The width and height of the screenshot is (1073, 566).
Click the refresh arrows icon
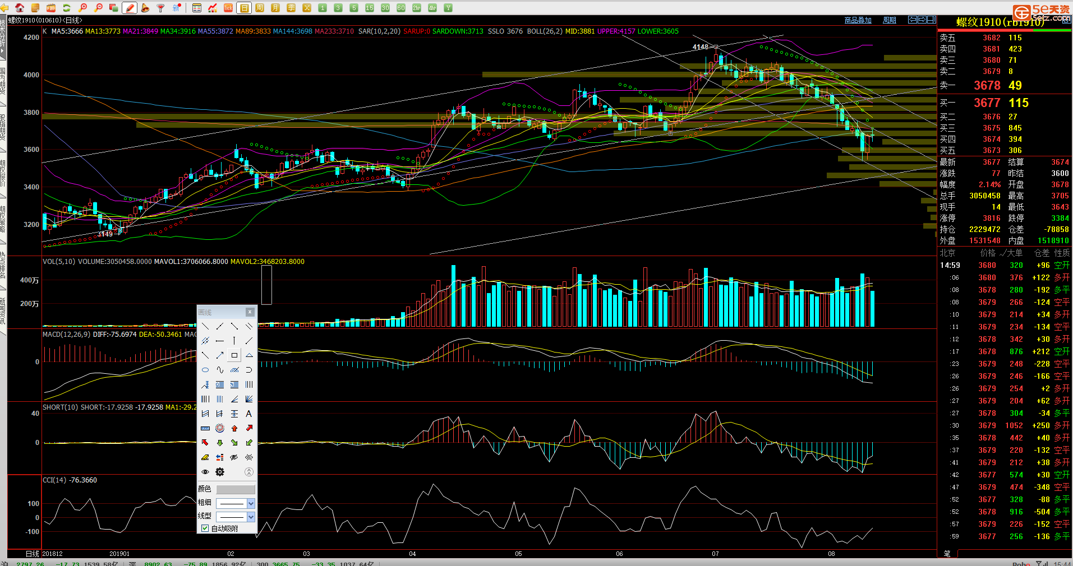coord(67,8)
